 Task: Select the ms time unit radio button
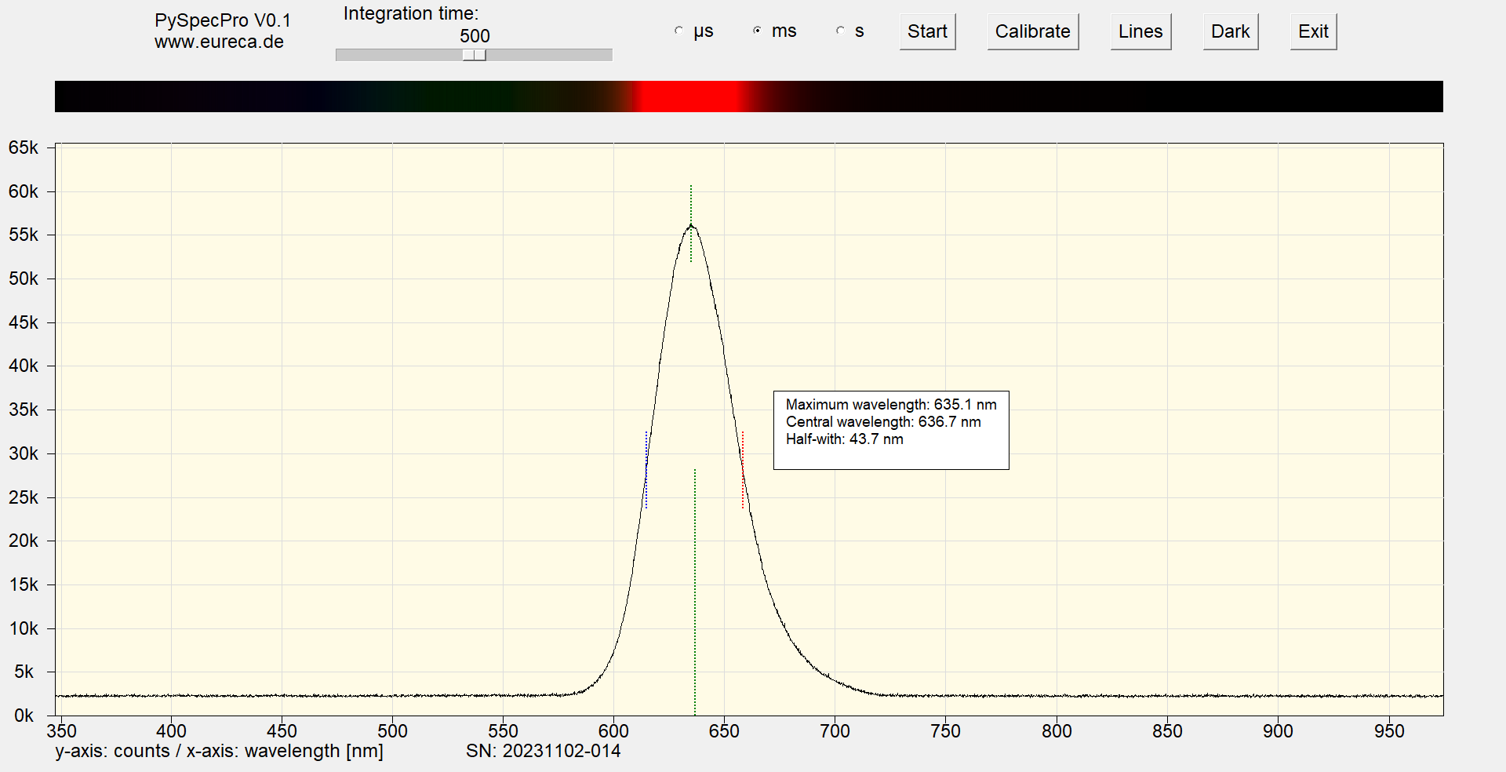[x=757, y=31]
